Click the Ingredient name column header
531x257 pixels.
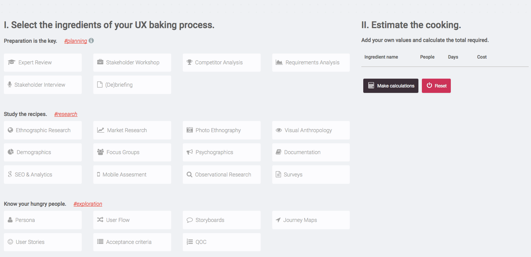click(381, 57)
